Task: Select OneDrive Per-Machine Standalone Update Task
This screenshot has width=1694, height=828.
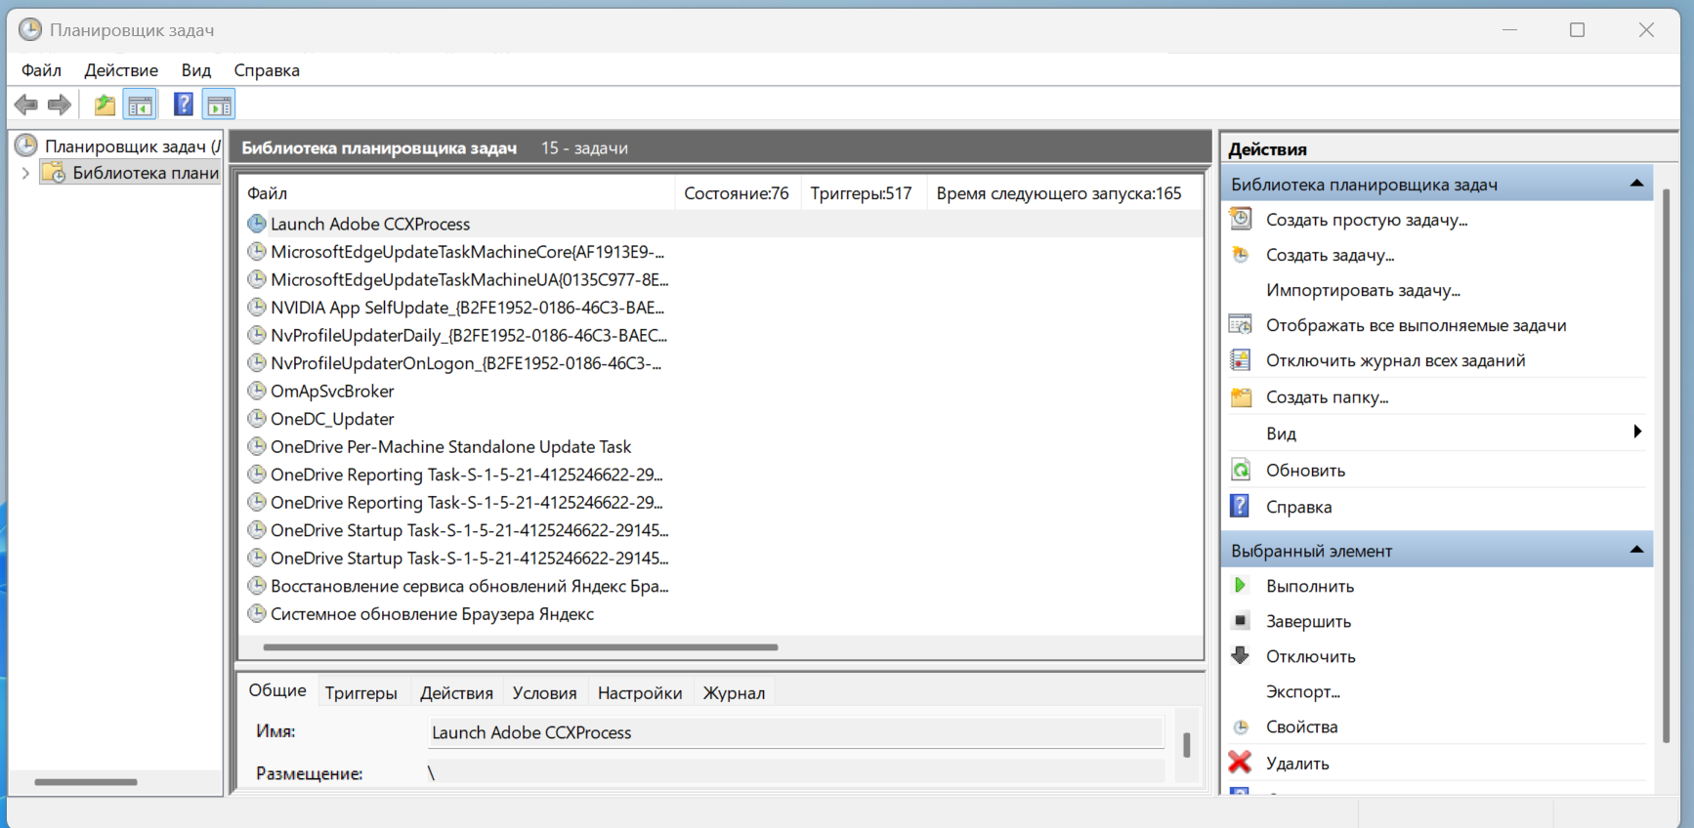Action: 450,446
